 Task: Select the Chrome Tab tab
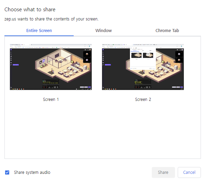[167, 31]
